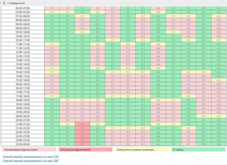This screenshot has width=227, height=165.
Task: Open the ГАВ queue membership list link
Action: click(x=30, y=161)
